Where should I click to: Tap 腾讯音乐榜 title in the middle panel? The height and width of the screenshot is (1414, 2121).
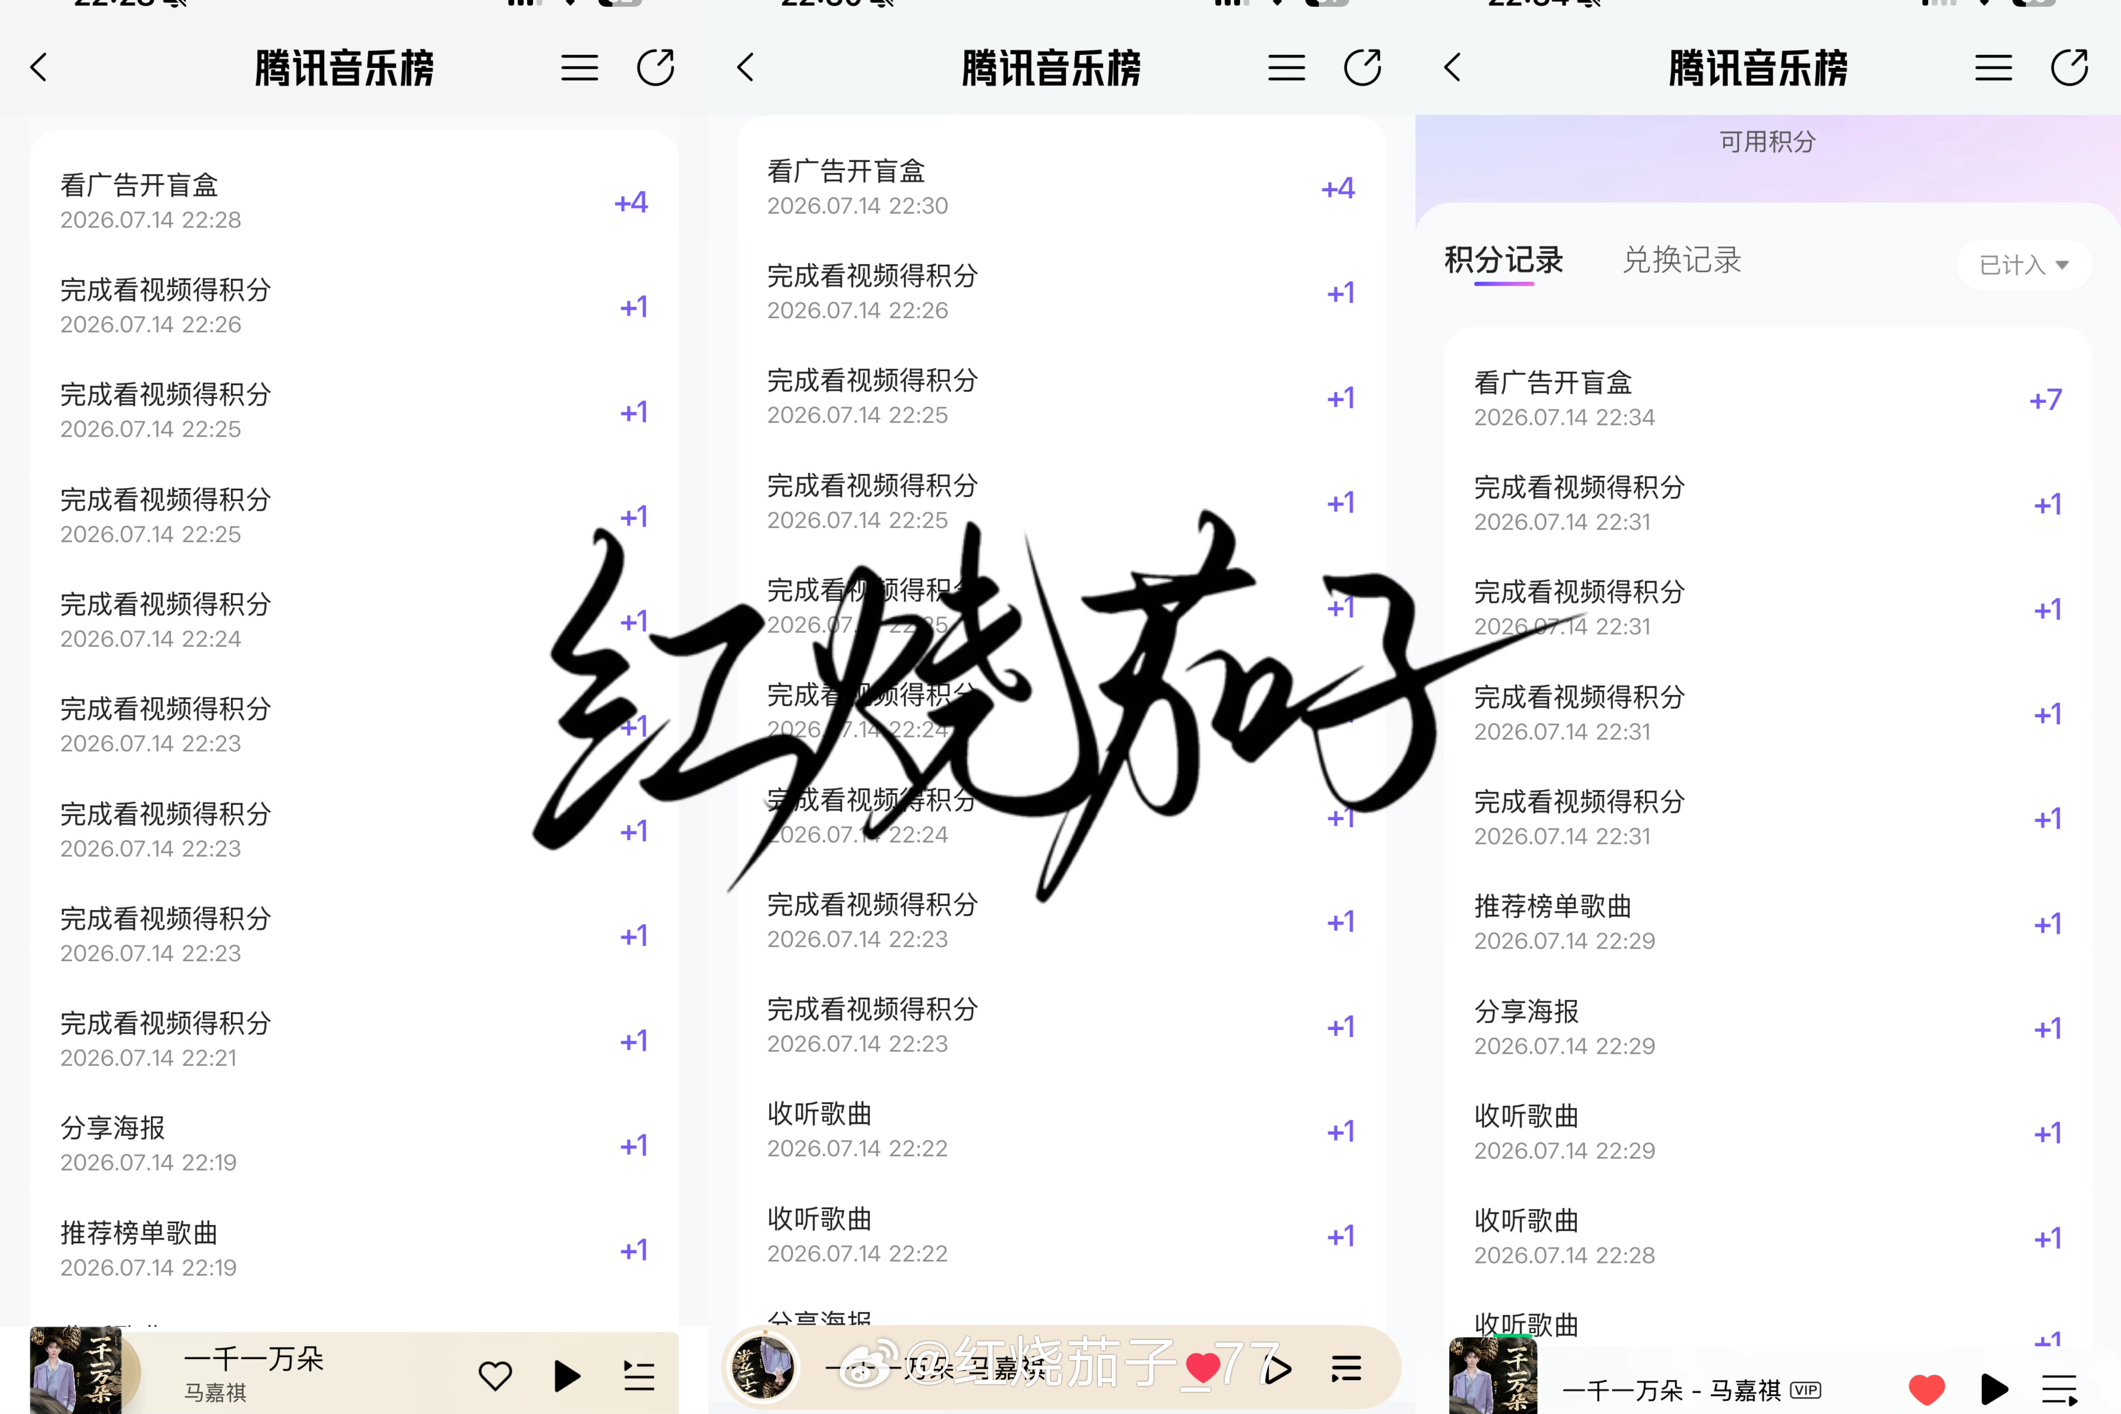point(1051,67)
